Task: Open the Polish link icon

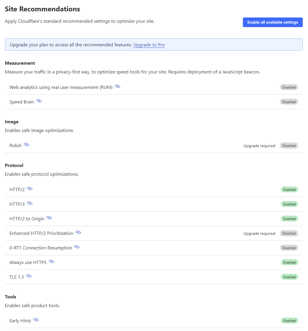Action: 26,145
